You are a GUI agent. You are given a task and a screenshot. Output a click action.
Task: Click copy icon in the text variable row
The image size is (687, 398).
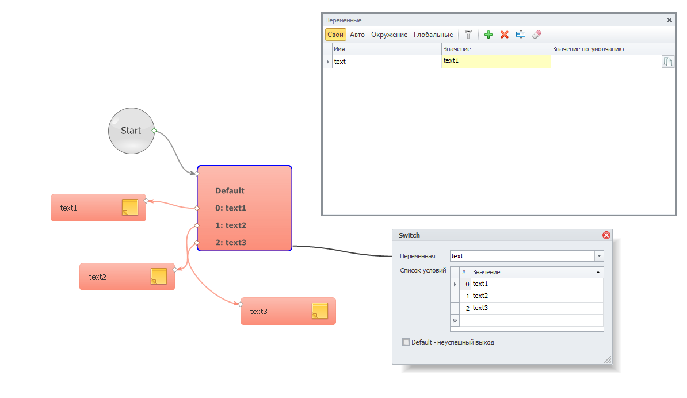point(667,62)
